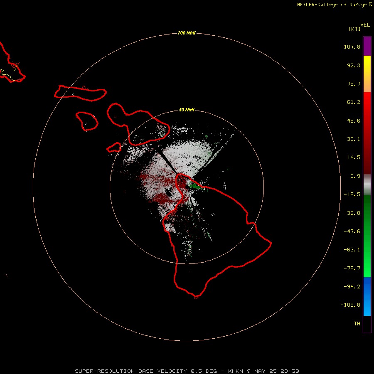The image size is (374, 374).
Task: Click the 100 NMI range ring label
Action: tap(187, 33)
